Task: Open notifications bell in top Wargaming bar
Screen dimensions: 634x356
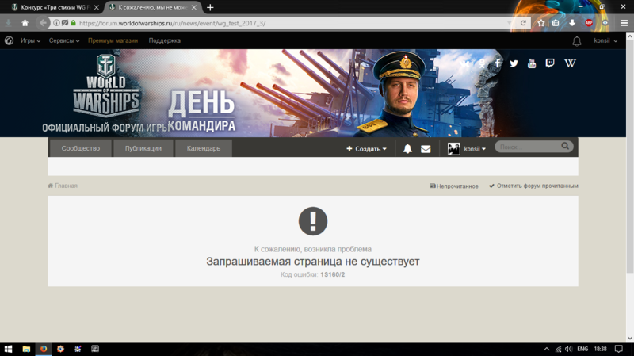Action: click(x=577, y=41)
